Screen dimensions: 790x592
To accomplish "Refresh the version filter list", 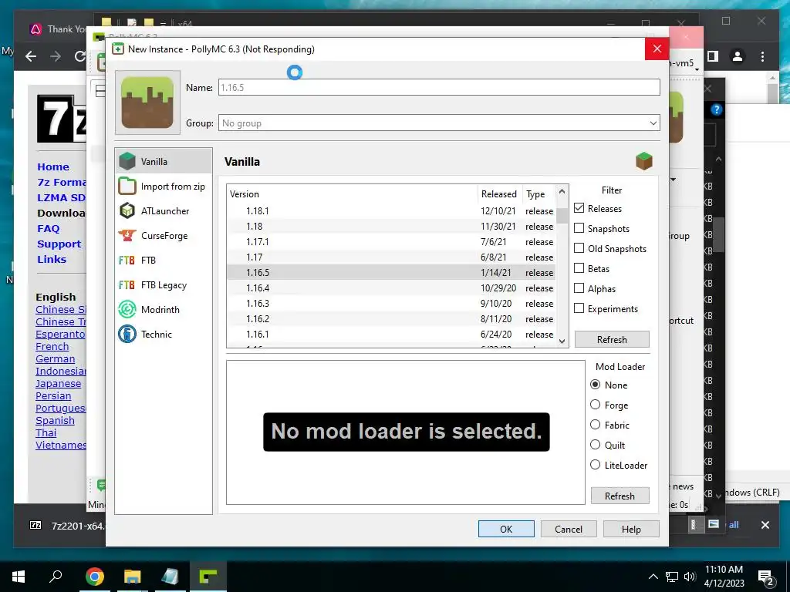I will 612,339.
